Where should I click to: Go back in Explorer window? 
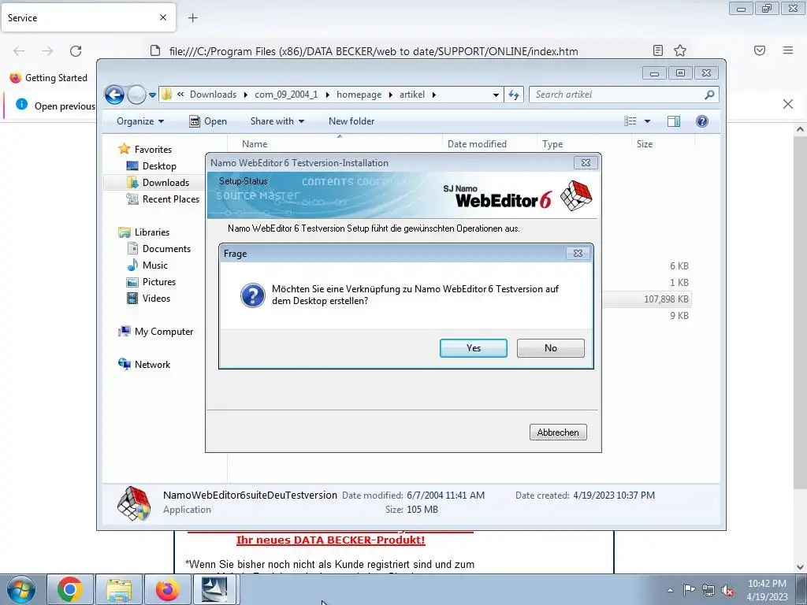[x=114, y=95]
